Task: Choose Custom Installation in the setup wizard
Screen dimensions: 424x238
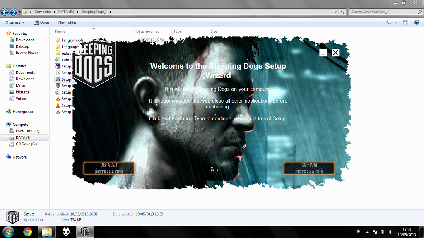Action: point(309,168)
